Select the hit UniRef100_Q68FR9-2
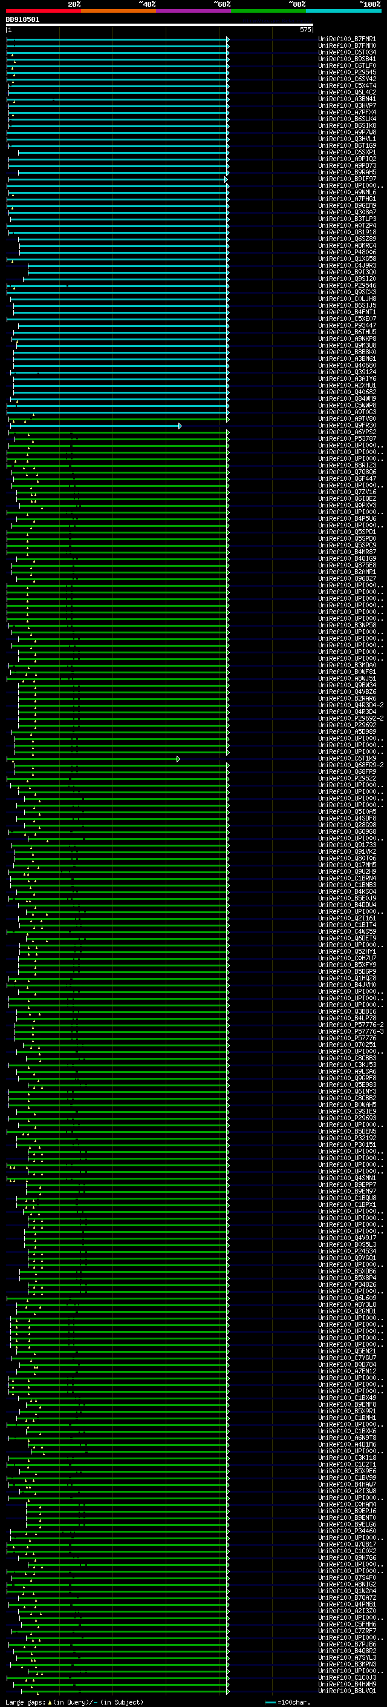Image resolution: width=387 pixels, height=1707 pixels. point(351,765)
